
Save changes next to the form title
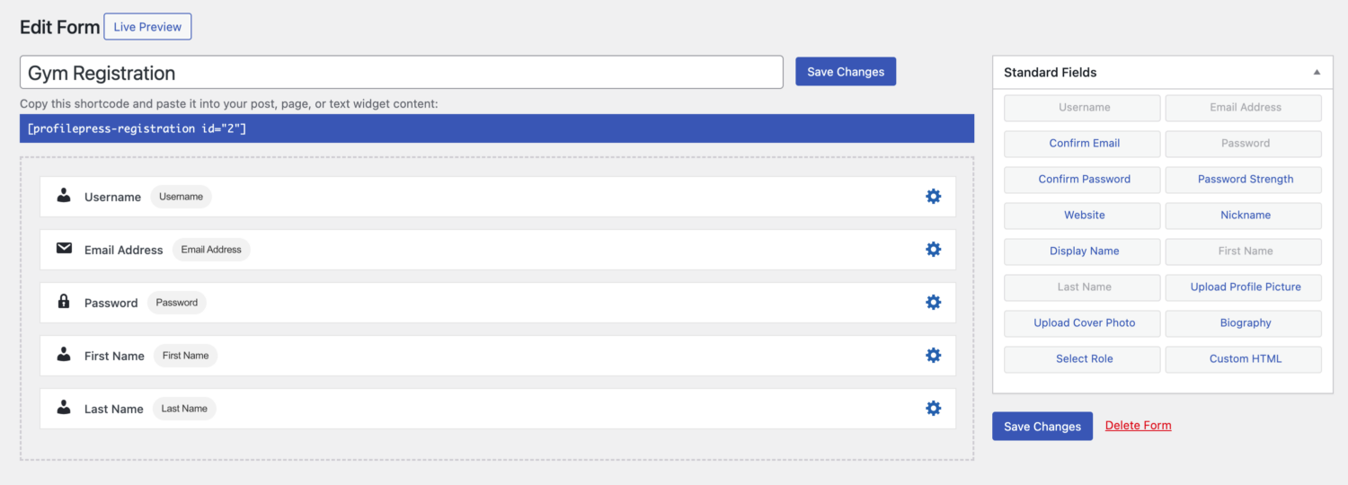tap(846, 72)
